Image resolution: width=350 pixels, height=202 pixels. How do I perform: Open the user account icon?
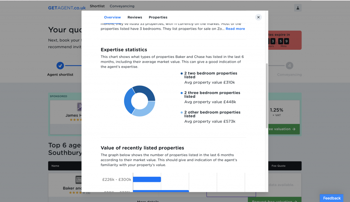[298, 8]
